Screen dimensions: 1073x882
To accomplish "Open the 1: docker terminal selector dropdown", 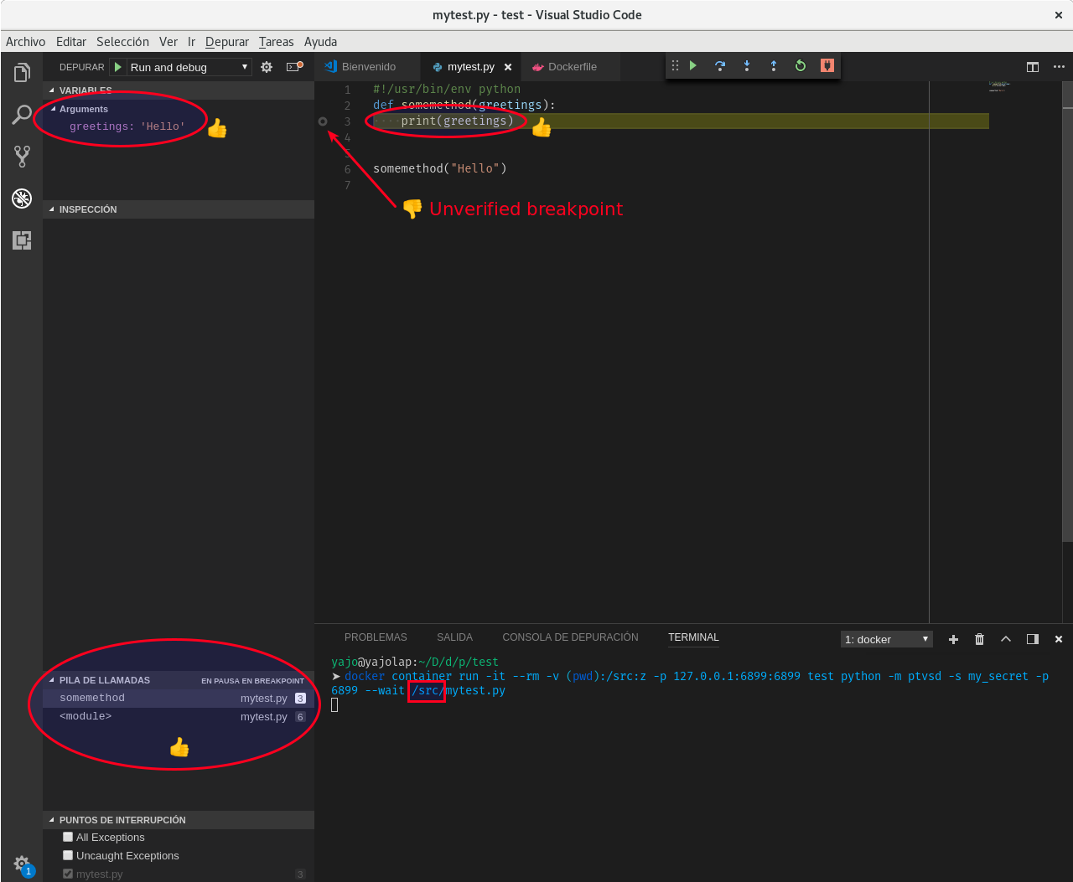I will (x=886, y=638).
